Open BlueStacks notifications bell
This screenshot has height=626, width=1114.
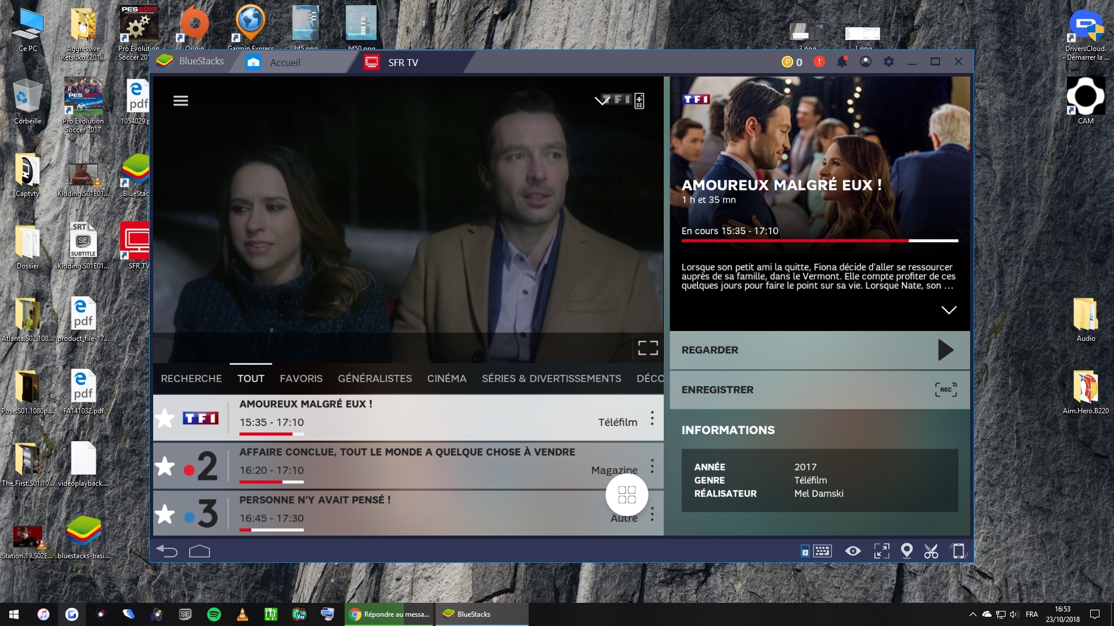click(x=841, y=62)
